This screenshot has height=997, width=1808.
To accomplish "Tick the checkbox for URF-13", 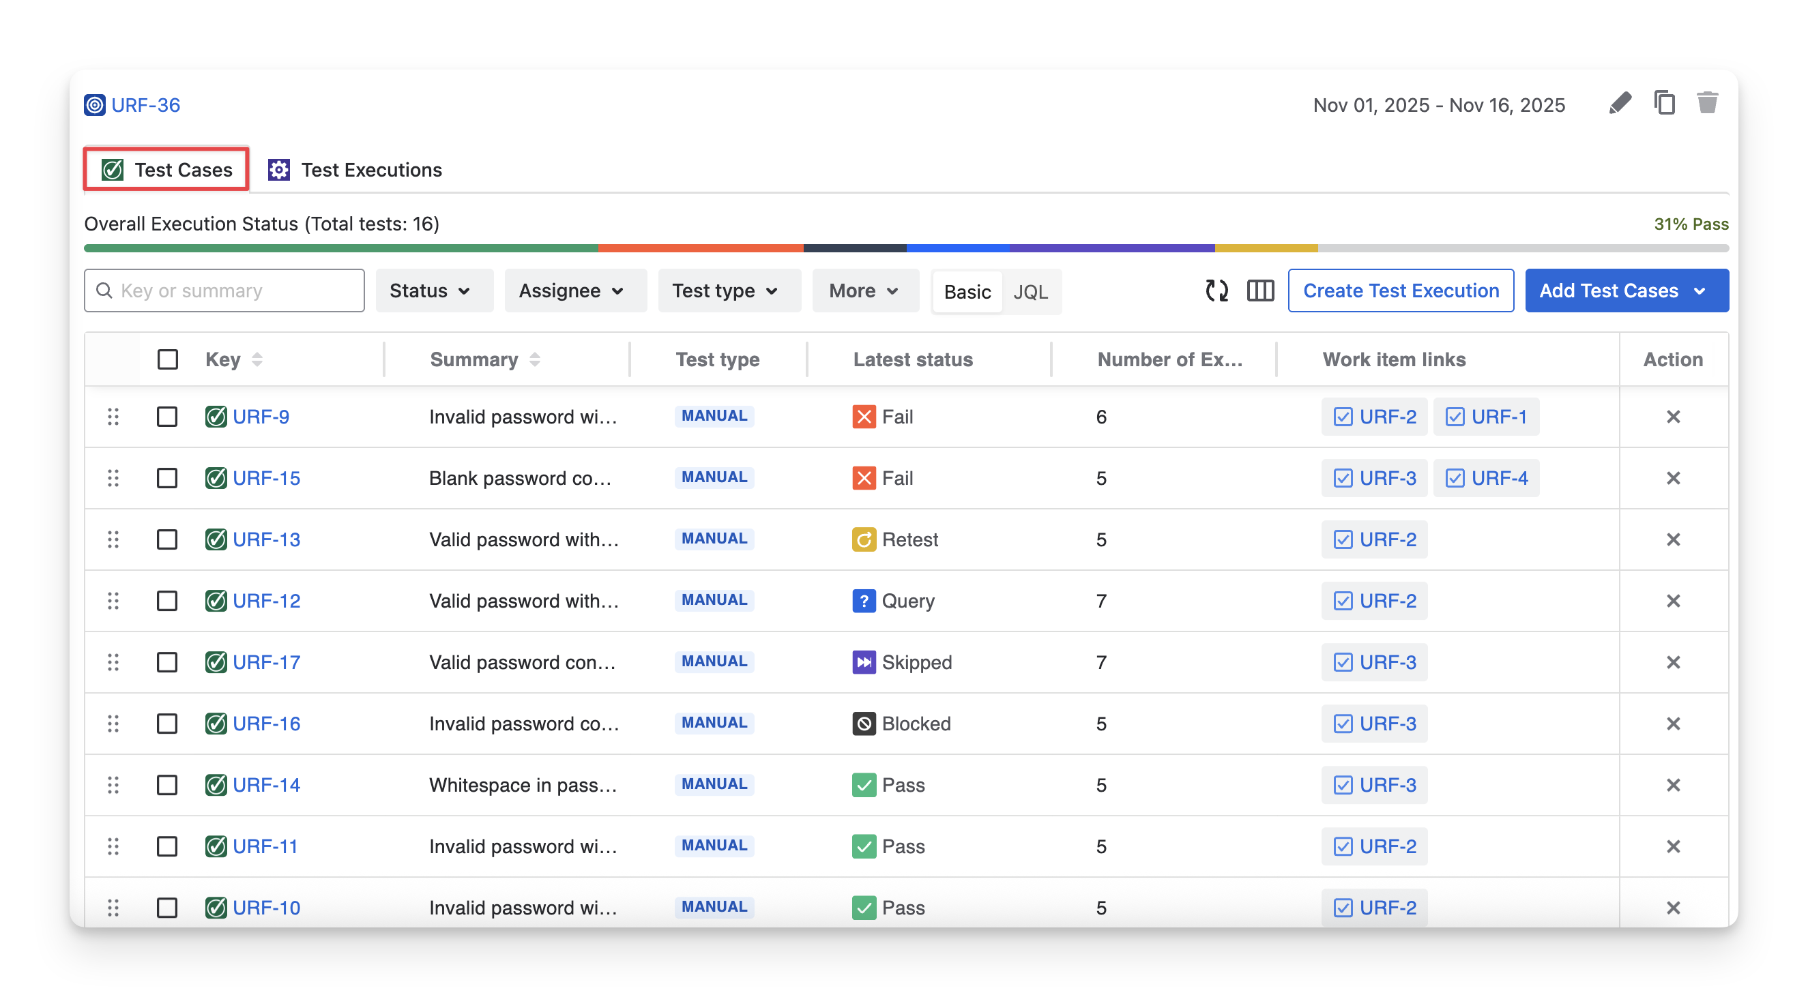I will (167, 539).
